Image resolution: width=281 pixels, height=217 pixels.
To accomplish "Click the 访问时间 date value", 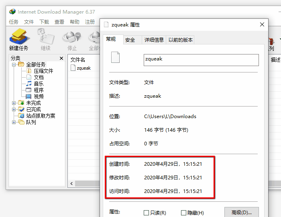I will 173,191.
